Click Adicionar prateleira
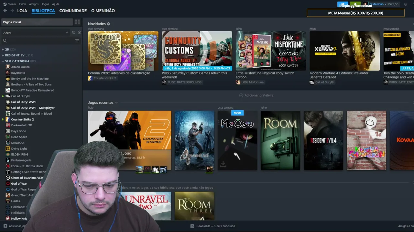This screenshot has width=414, height=232. (x=256, y=95)
